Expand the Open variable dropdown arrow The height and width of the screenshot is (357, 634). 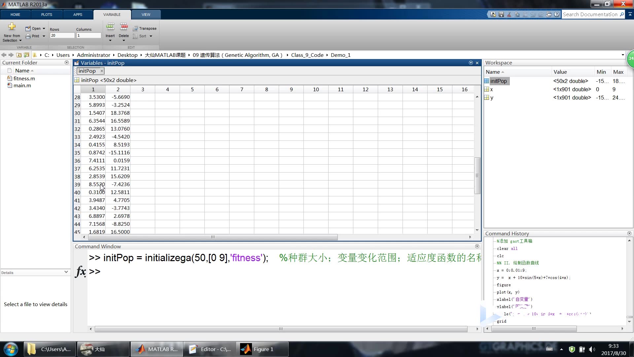(x=44, y=28)
